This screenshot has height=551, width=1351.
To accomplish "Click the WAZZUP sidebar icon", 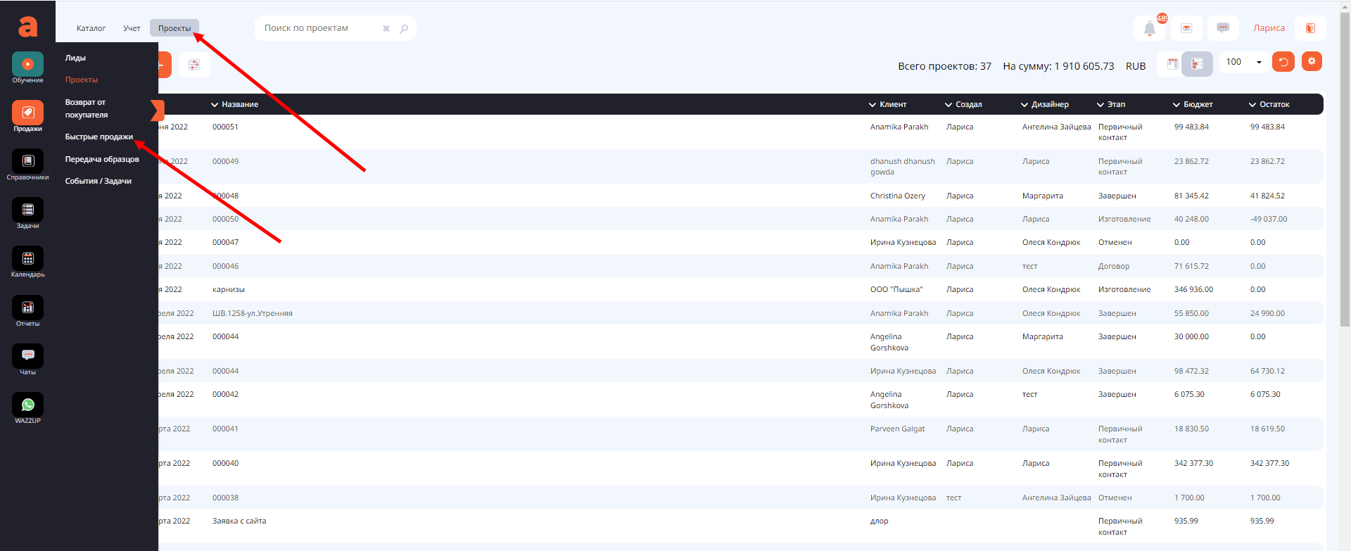I will pos(27,405).
